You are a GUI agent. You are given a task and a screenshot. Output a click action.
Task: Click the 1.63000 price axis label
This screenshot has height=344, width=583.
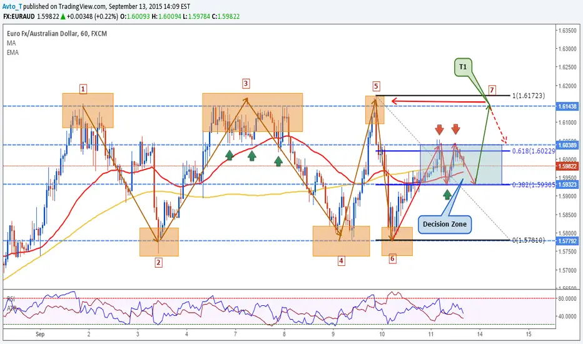coord(567,49)
